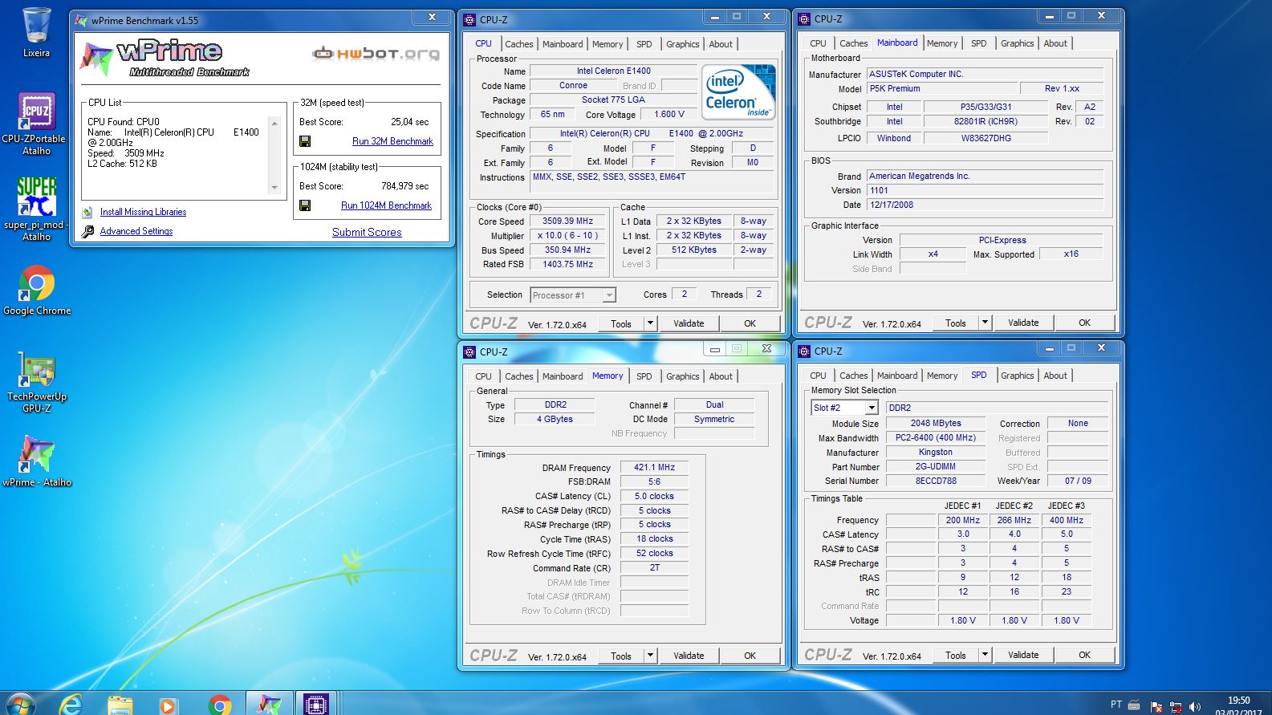Viewport: 1272px width, 715px height.
Task: Open the Windows Start button
Action: (19, 705)
